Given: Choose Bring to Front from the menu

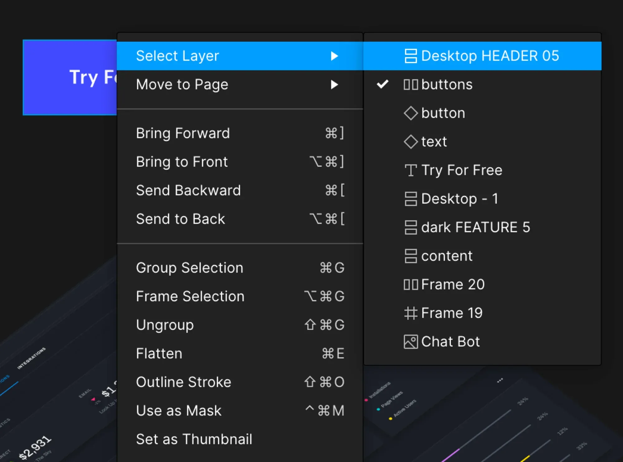Looking at the screenshot, I should click(182, 162).
